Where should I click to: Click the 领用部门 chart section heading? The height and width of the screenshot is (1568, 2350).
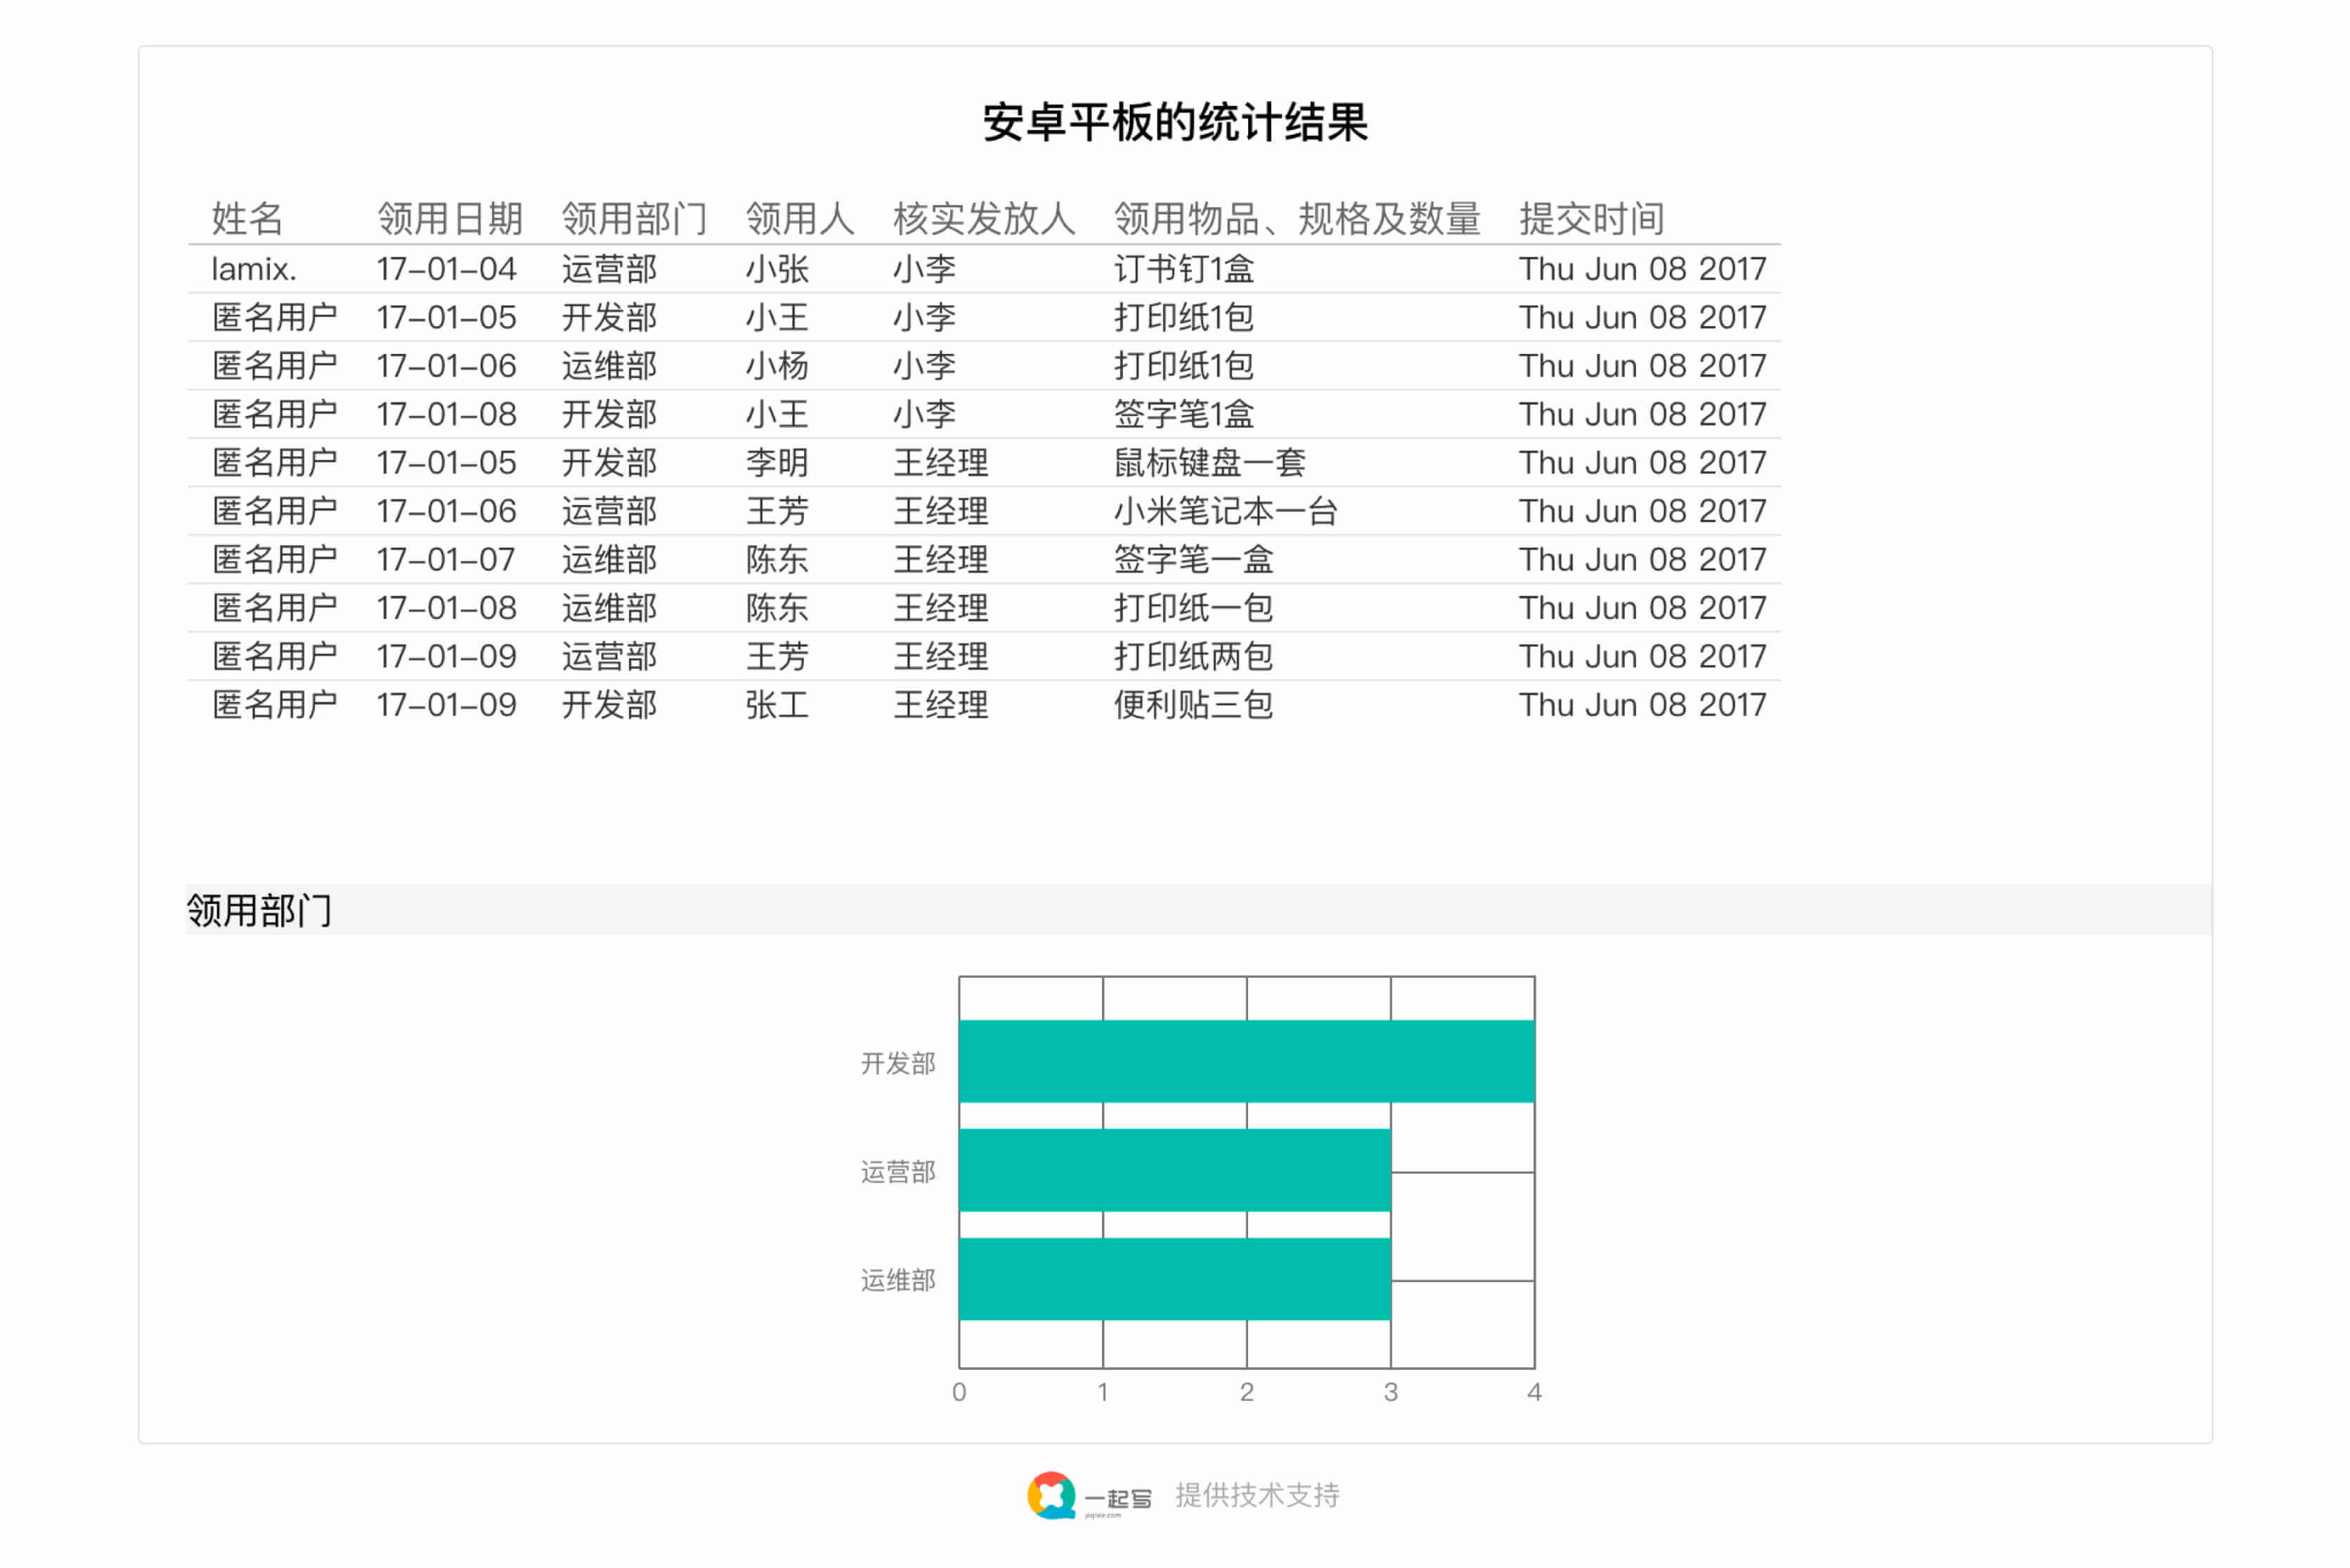pos(259,910)
